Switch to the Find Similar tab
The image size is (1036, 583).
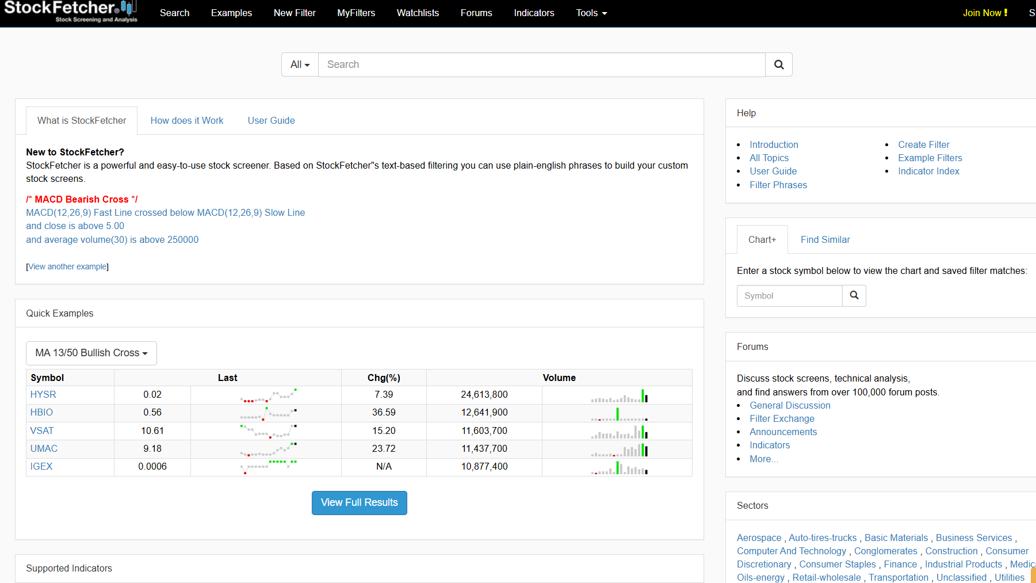click(825, 239)
